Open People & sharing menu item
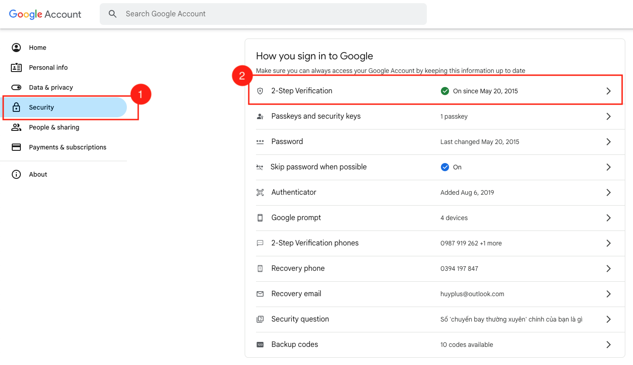Viewport: 633px width, 365px height. pyautogui.click(x=54, y=127)
